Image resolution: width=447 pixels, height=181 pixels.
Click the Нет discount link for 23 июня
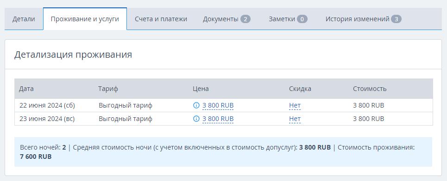pyautogui.click(x=295, y=119)
